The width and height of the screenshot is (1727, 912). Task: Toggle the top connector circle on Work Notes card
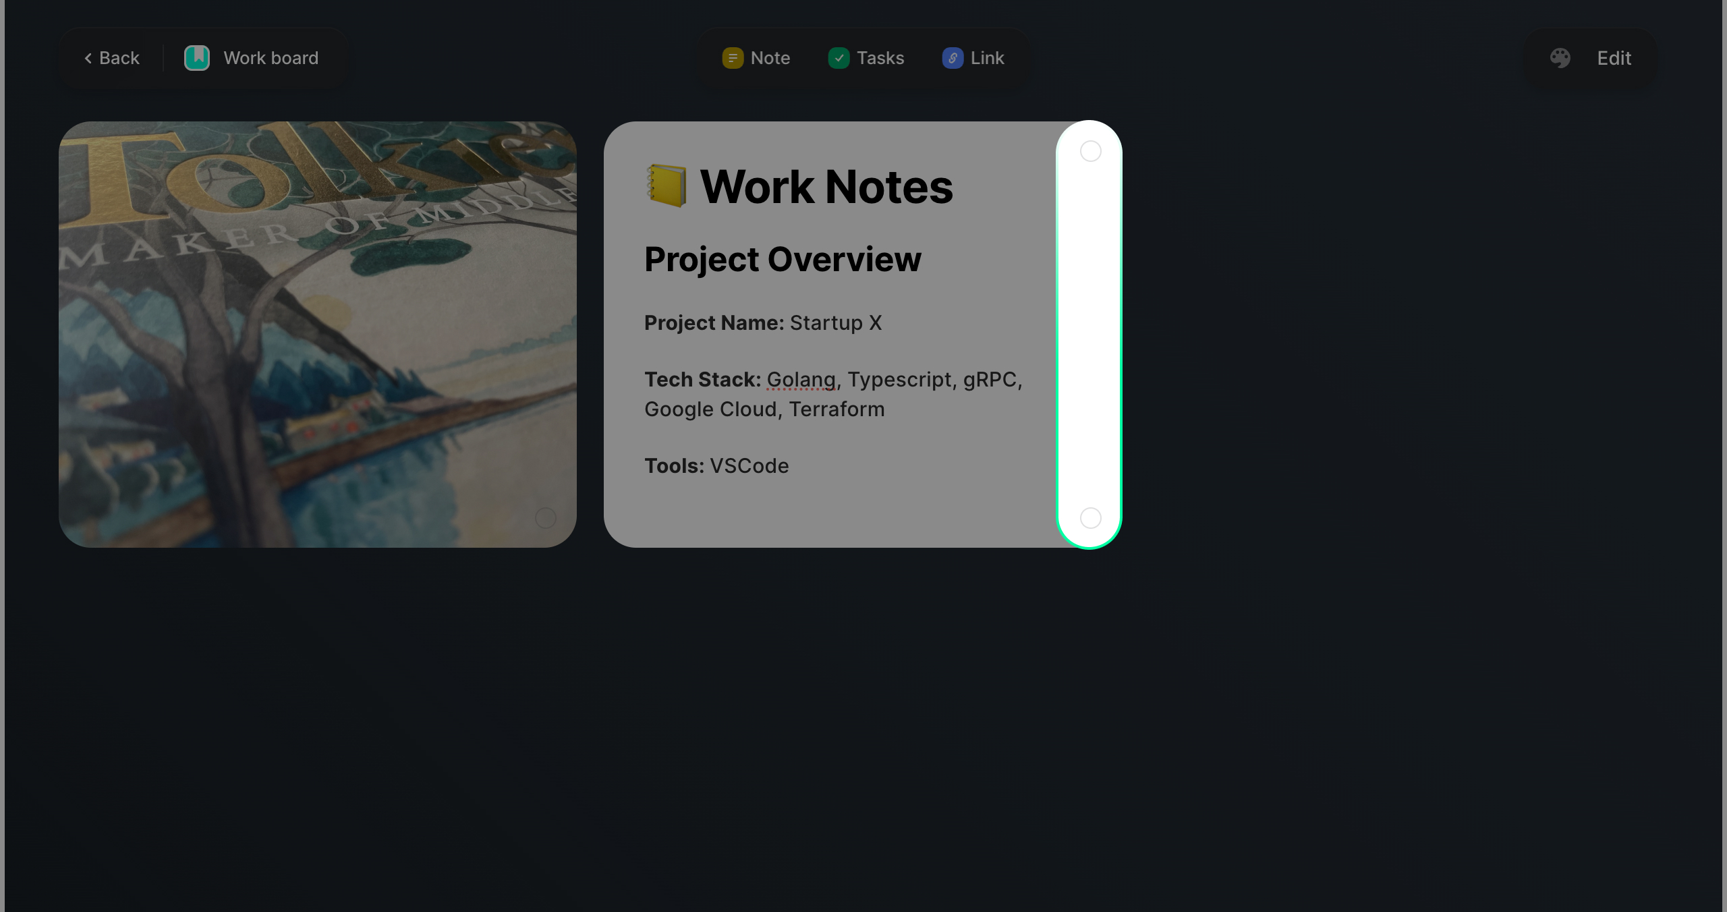point(1089,150)
